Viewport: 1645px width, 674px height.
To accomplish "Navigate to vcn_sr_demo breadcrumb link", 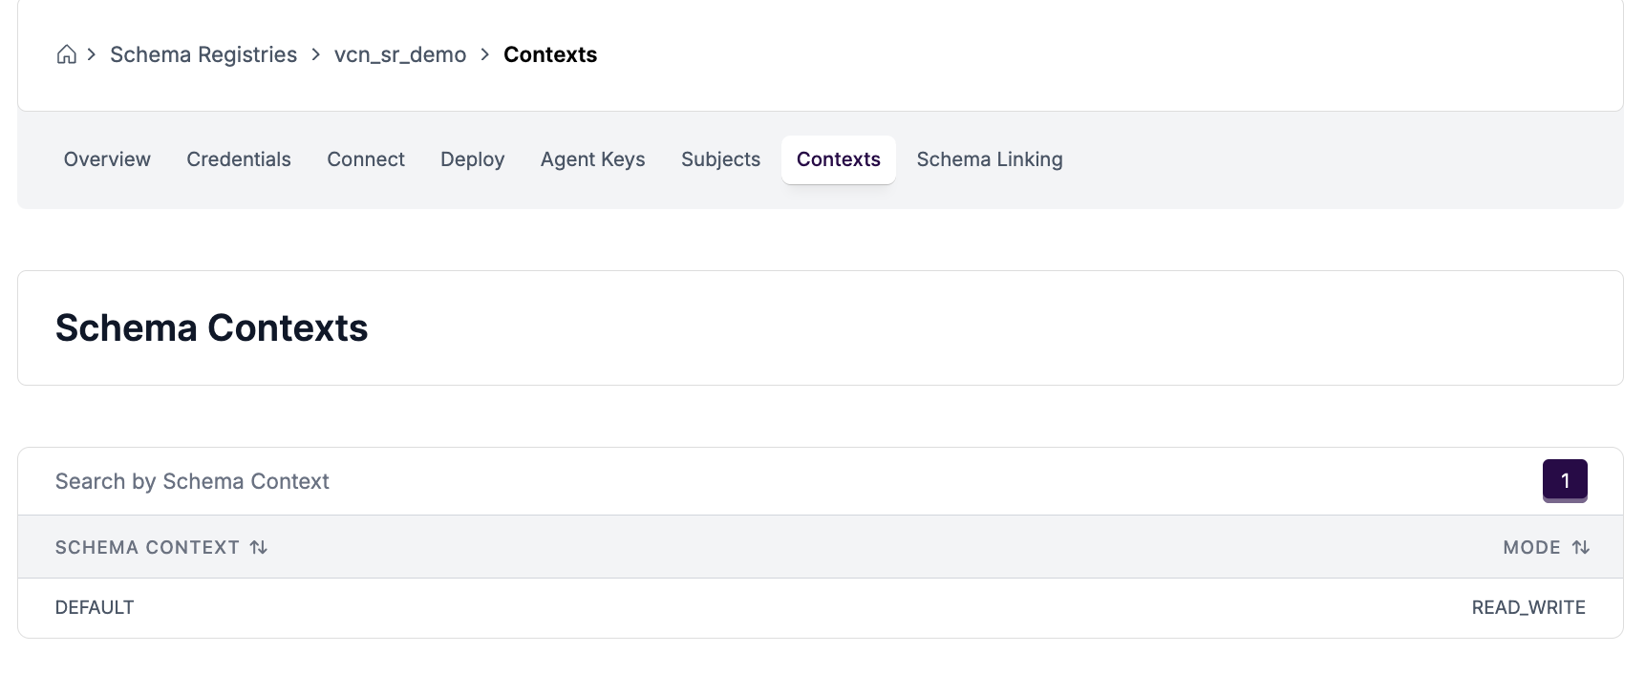I will [399, 54].
